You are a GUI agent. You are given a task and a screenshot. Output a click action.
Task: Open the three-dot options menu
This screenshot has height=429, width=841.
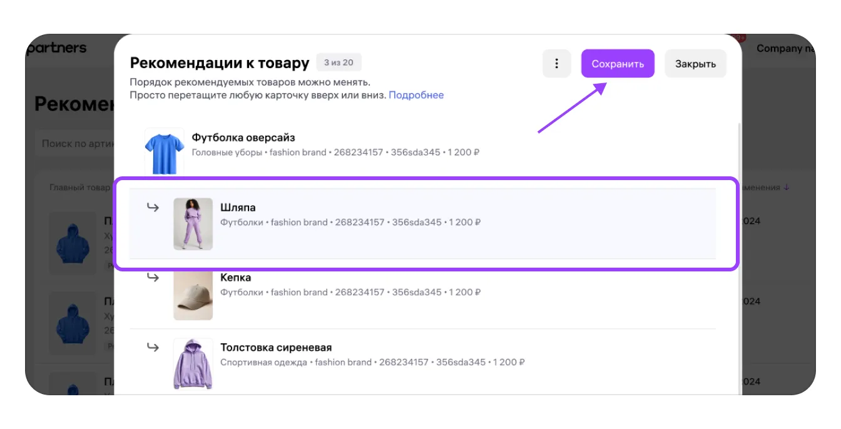click(556, 64)
